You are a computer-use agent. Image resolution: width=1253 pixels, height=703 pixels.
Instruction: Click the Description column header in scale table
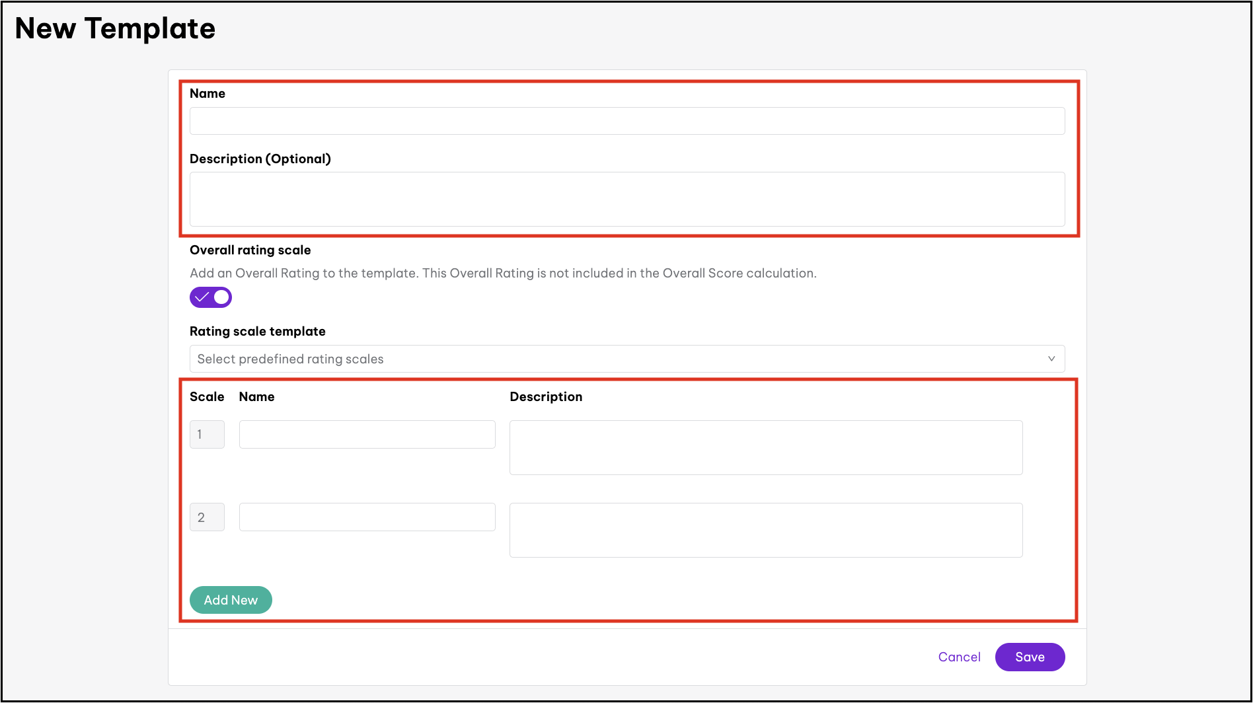546,396
